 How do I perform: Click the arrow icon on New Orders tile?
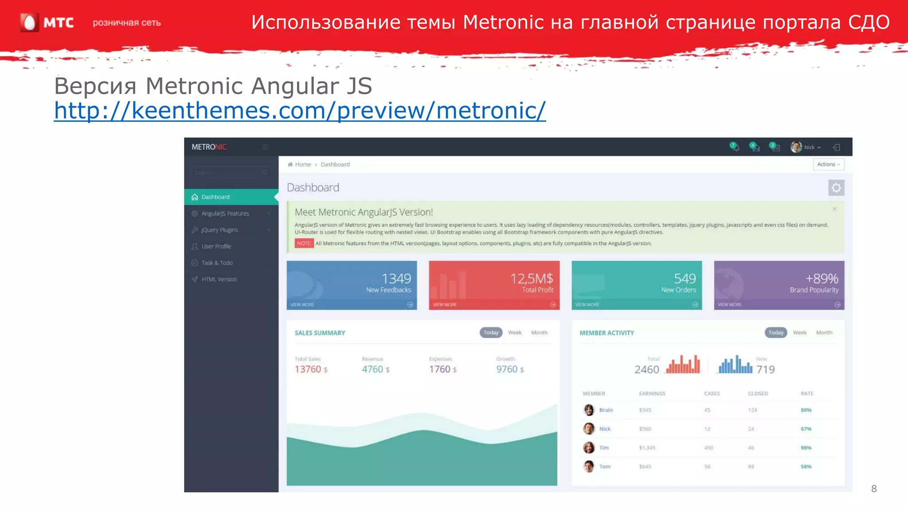(x=695, y=305)
